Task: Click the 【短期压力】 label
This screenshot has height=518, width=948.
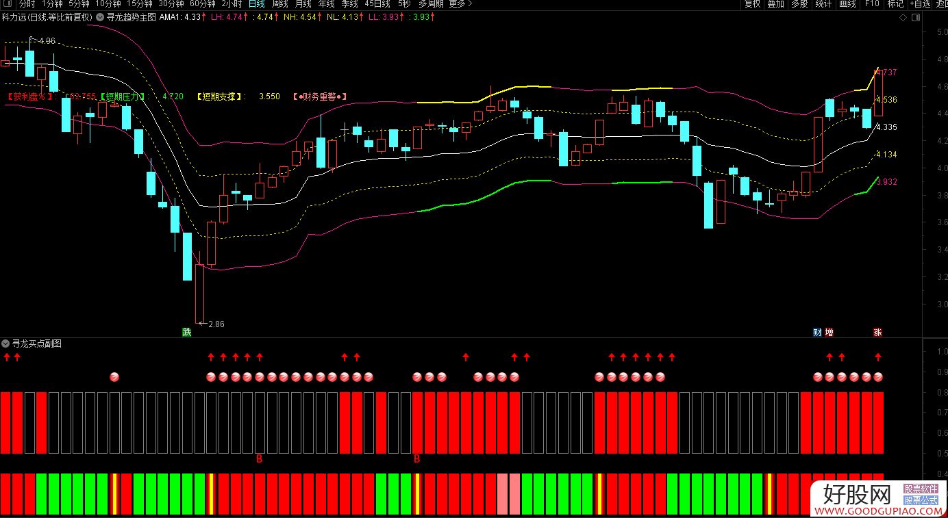Action: pyautogui.click(x=124, y=96)
